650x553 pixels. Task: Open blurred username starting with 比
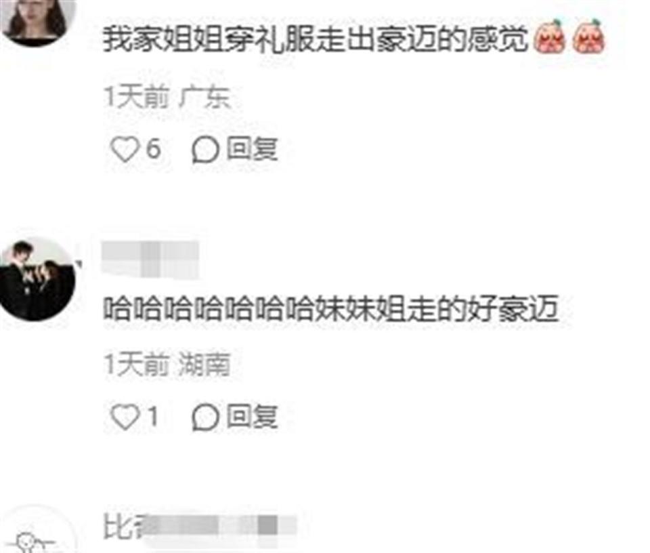(x=200, y=527)
